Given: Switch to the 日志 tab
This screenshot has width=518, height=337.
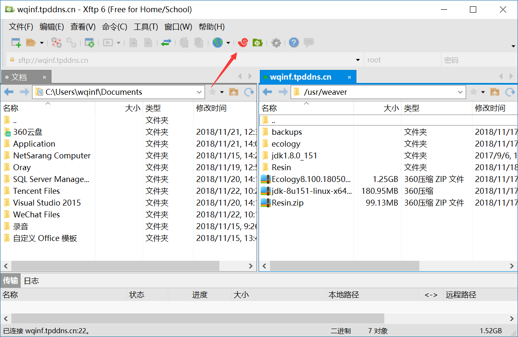Looking at the screenshot, I should [x=31, y=281].
